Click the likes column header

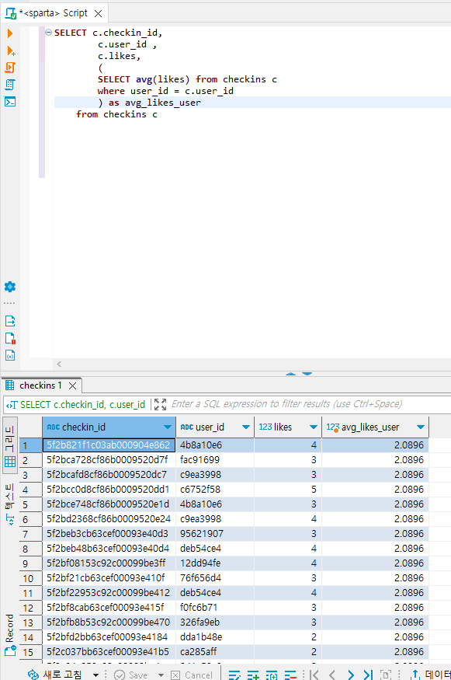pos(288,427)
